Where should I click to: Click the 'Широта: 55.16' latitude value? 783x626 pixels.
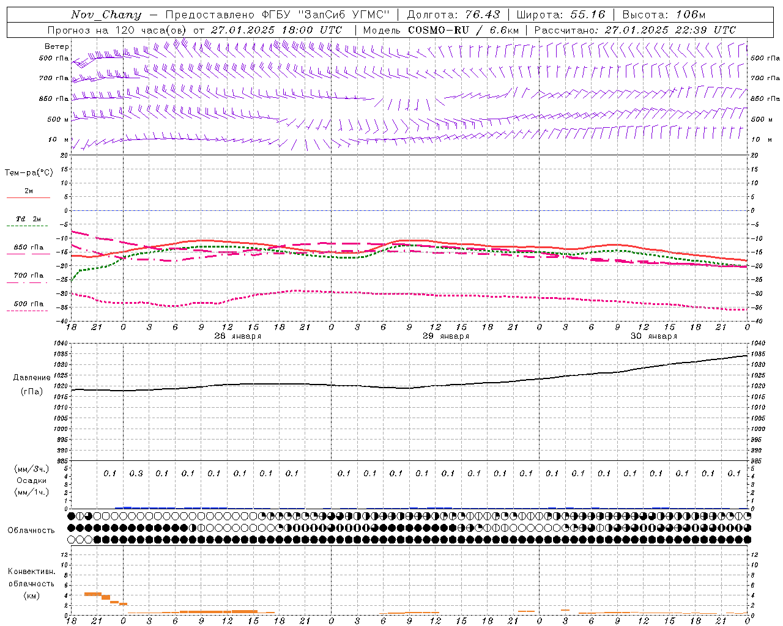(561, 15)
